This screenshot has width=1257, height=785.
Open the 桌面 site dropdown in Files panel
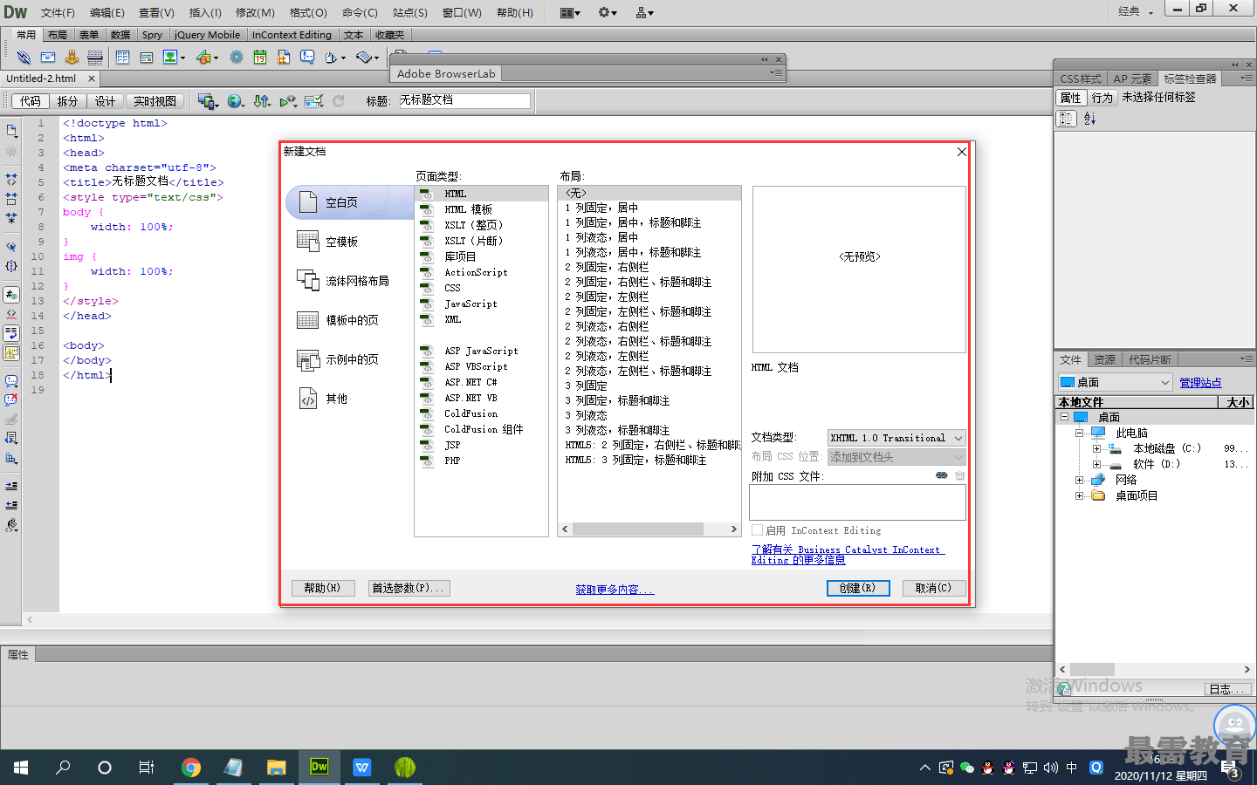click(1115, 382)
